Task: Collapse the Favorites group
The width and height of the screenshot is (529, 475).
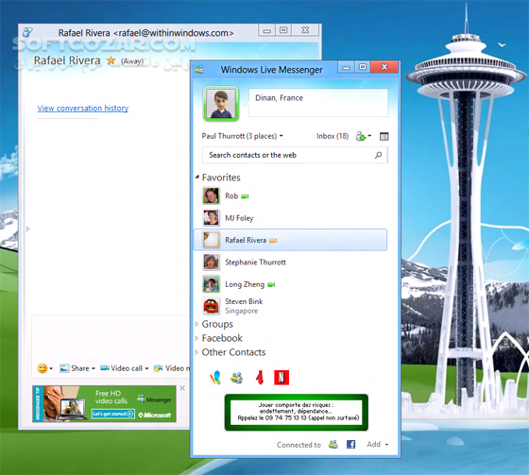Action: [x=197, y=177]
